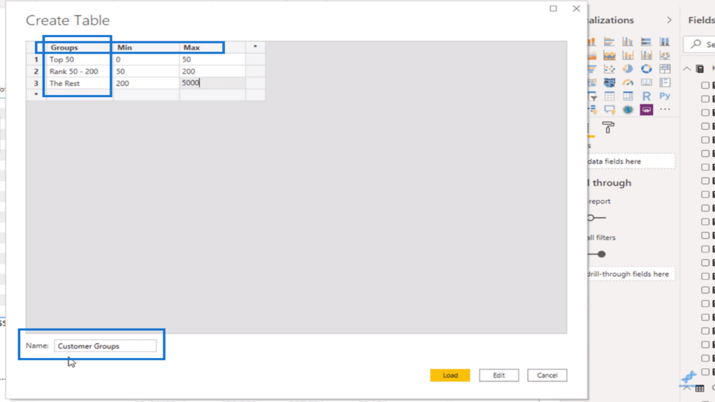Select the line and clustered column visual

tap(646, 56)
